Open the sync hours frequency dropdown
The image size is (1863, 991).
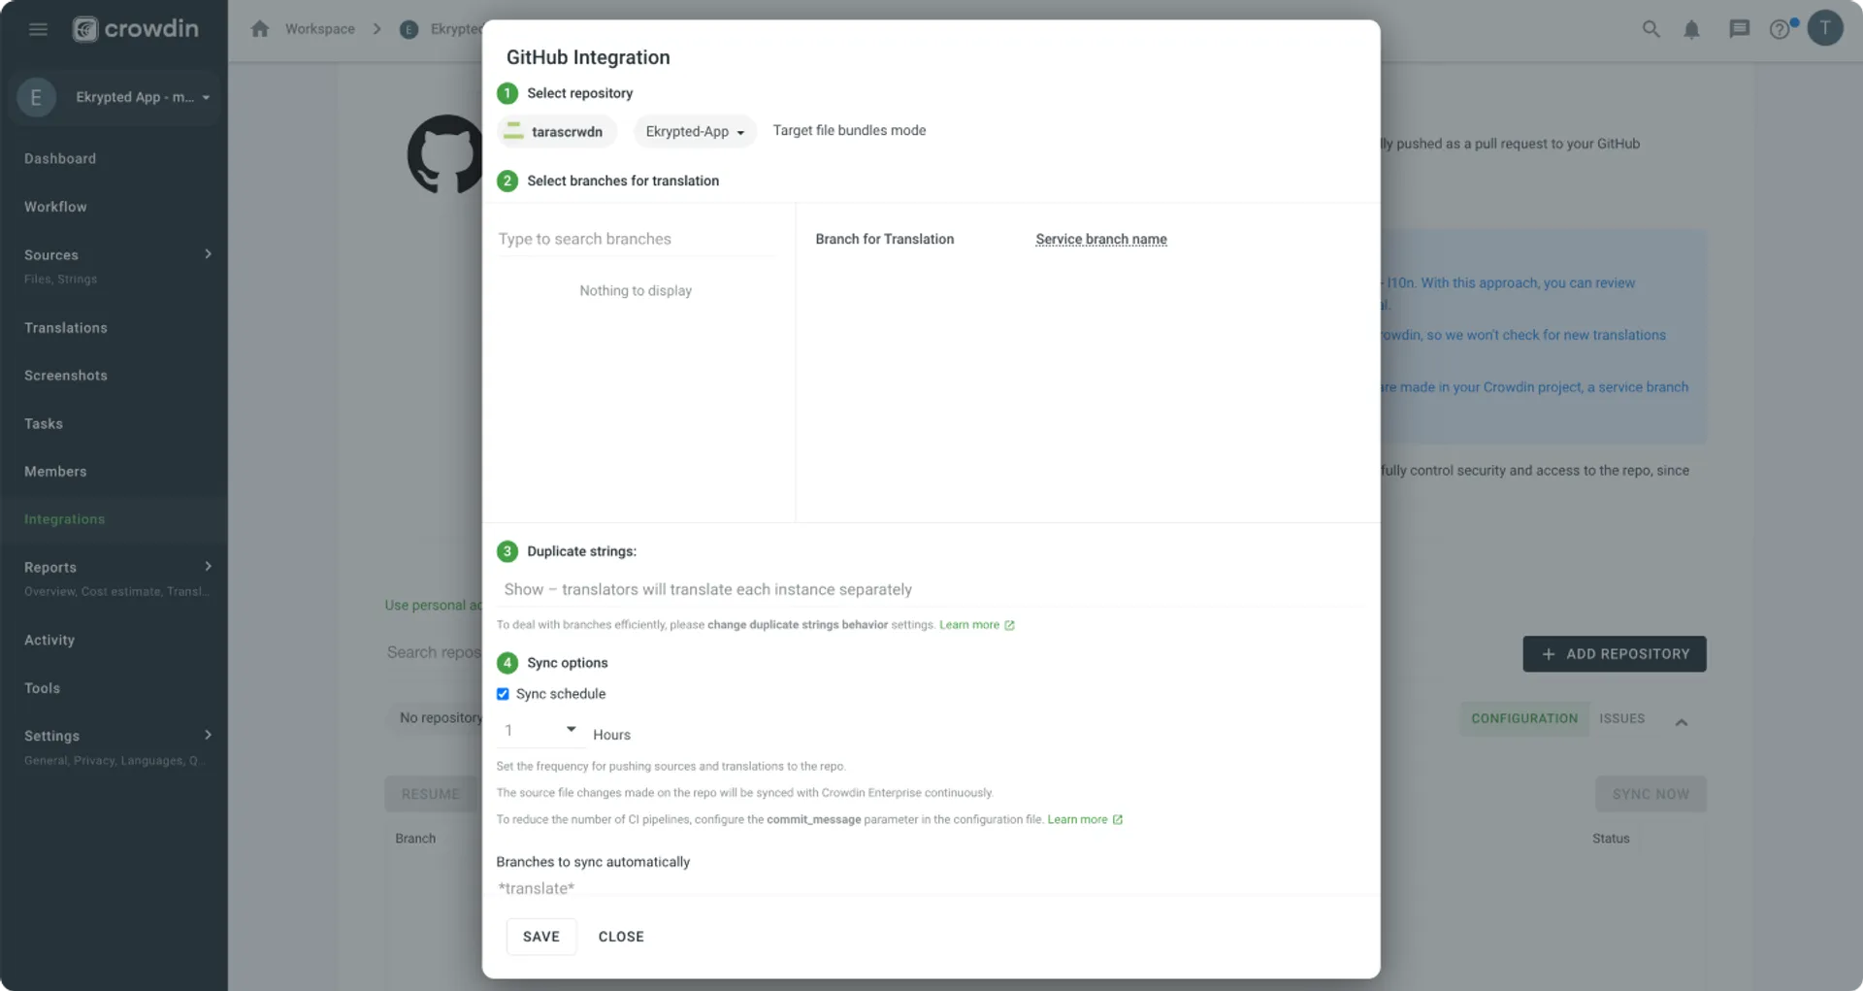(x=540, y=731)
